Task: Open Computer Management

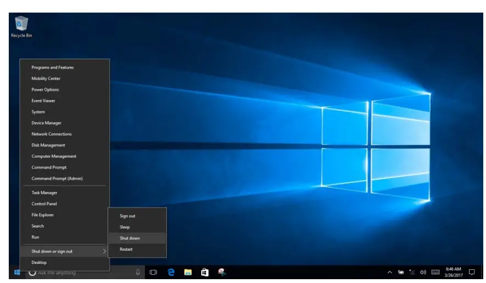Action: point(65,157)
